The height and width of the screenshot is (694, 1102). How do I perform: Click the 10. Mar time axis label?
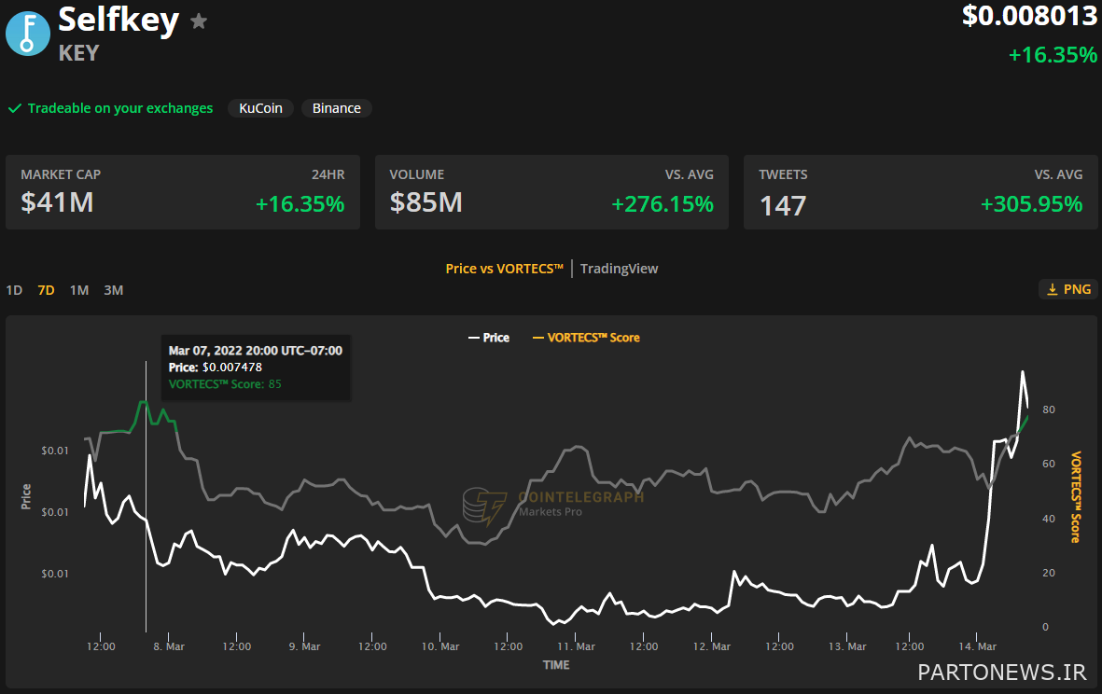(x=439, y=646)
